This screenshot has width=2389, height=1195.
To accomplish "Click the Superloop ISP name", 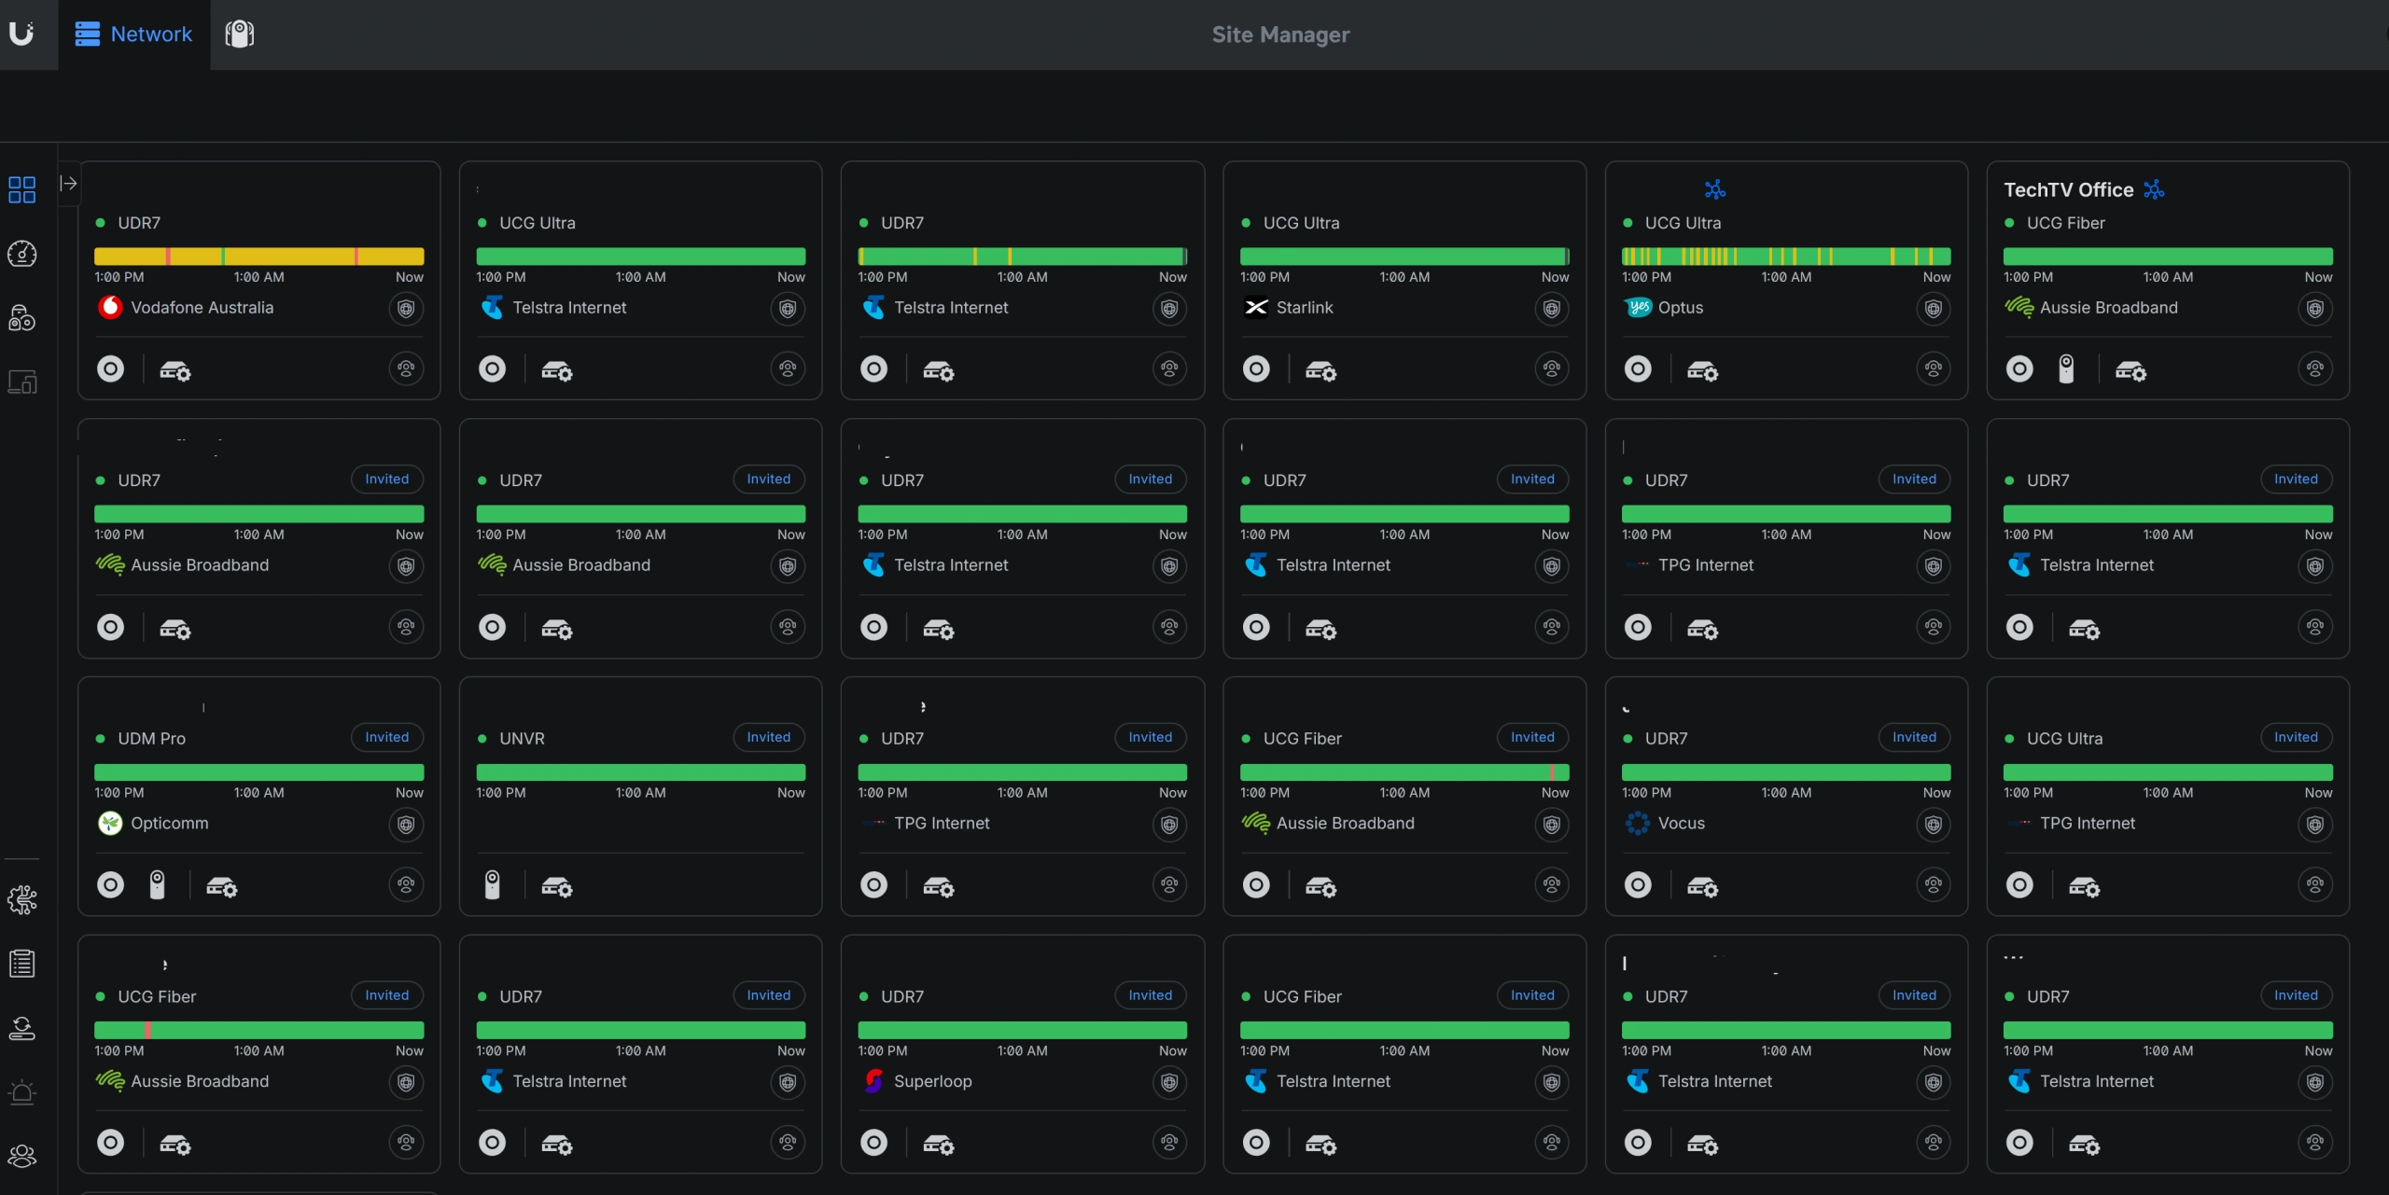I will (x=933, y=1080).
